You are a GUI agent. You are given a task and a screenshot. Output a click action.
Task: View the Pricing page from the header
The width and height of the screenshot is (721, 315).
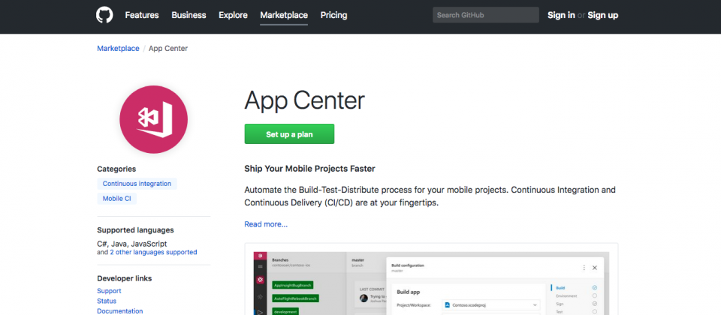[333, 15]
